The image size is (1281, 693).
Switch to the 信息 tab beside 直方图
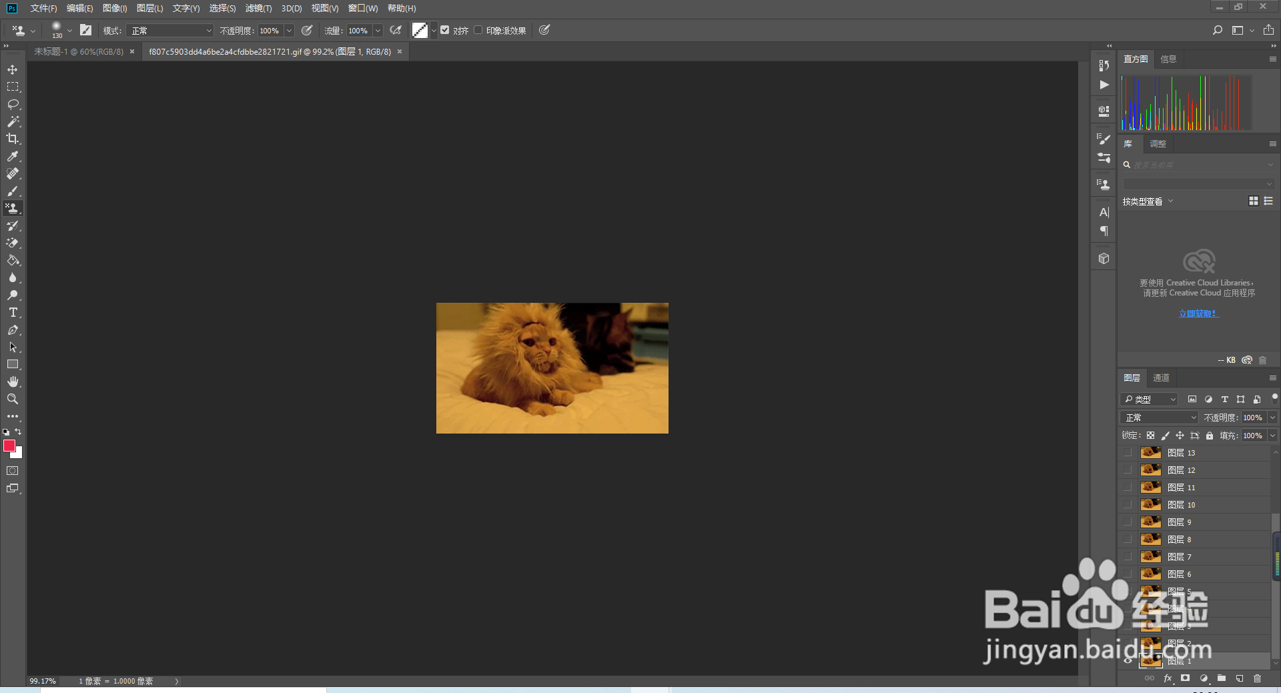tap(1168, 59)
